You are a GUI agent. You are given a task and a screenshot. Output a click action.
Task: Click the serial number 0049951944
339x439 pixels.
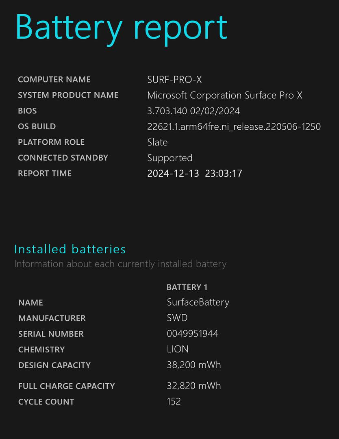(x=192, y=334)
